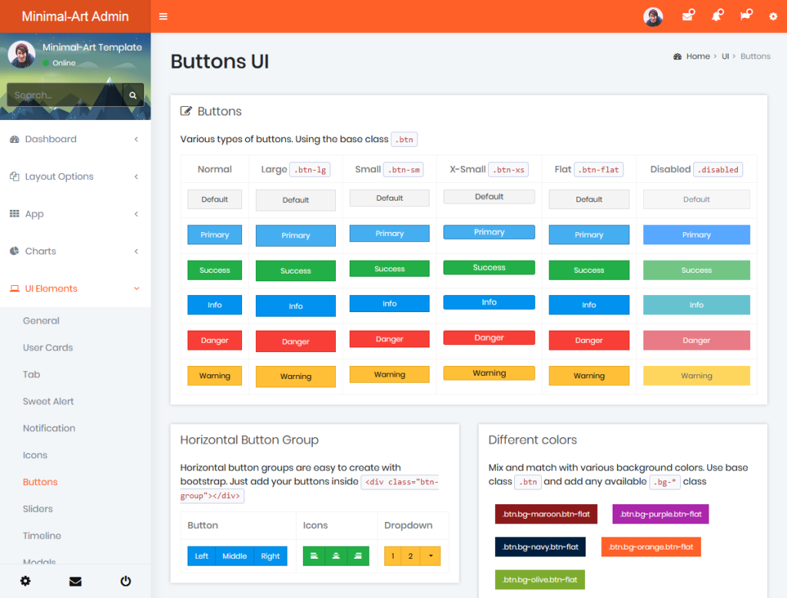Click the sidebar profile avatar image
The height and width of the screenshot is (598, 787).
[22, 55]
